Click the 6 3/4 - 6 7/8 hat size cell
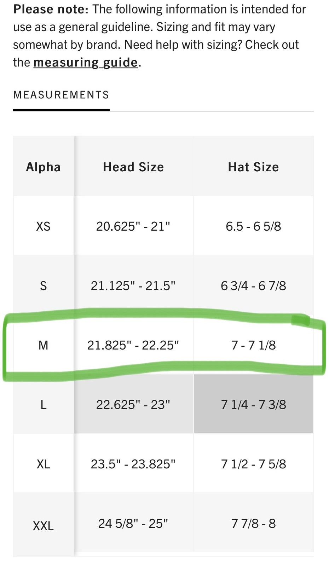The image size is (329, 566). tap(253, 285)
